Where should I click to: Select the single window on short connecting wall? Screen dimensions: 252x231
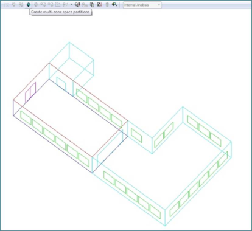[x=136, y=136]
